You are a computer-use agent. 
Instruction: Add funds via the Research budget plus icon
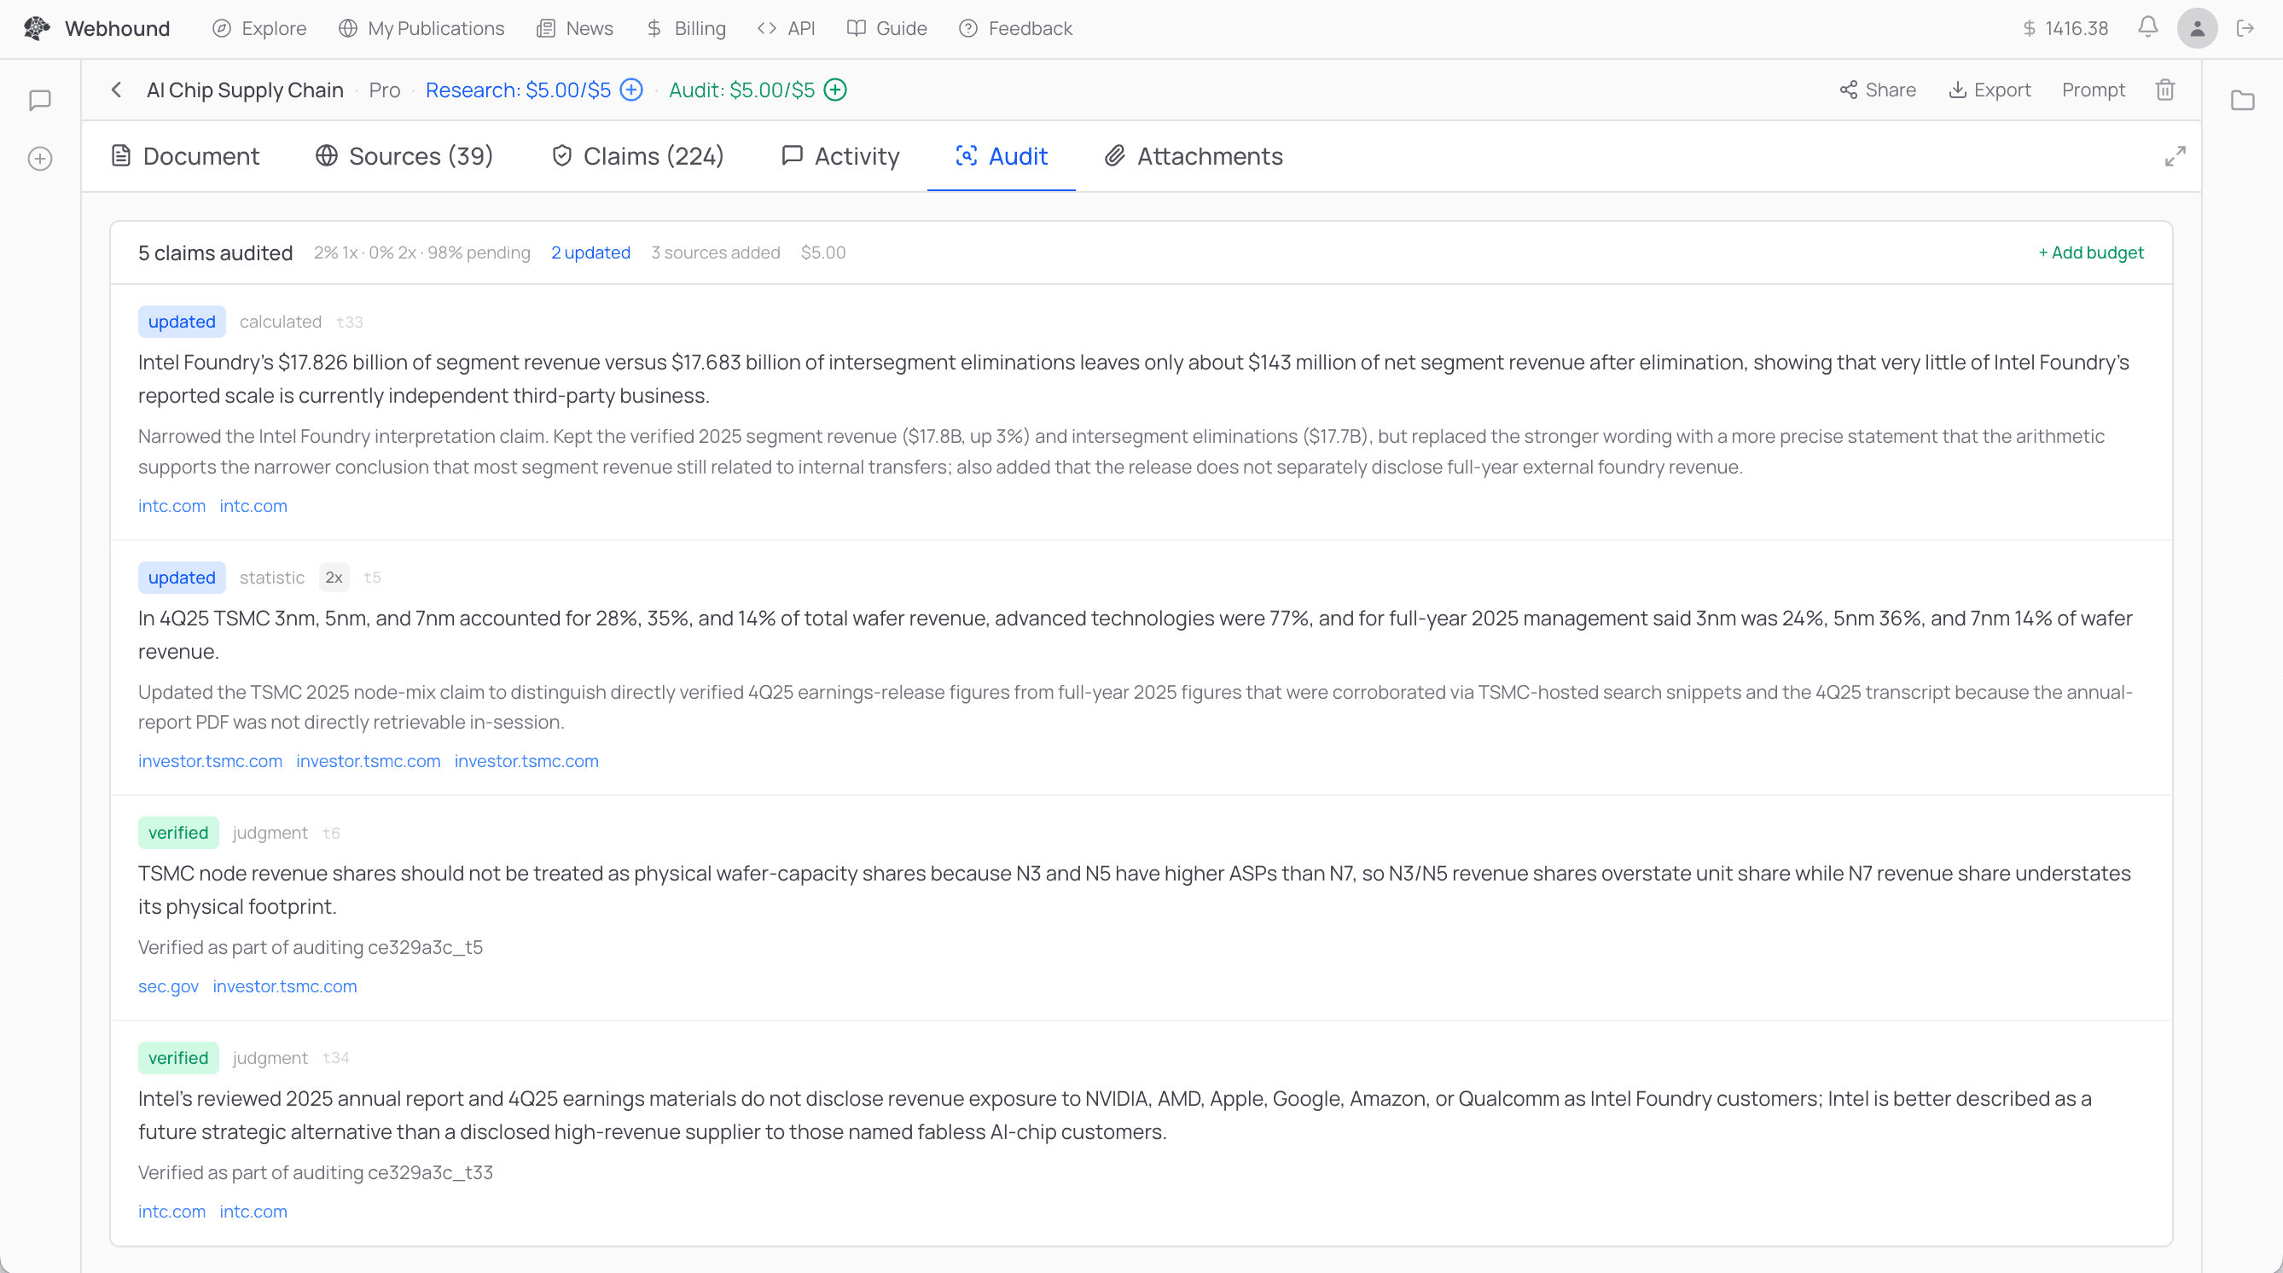630,90
